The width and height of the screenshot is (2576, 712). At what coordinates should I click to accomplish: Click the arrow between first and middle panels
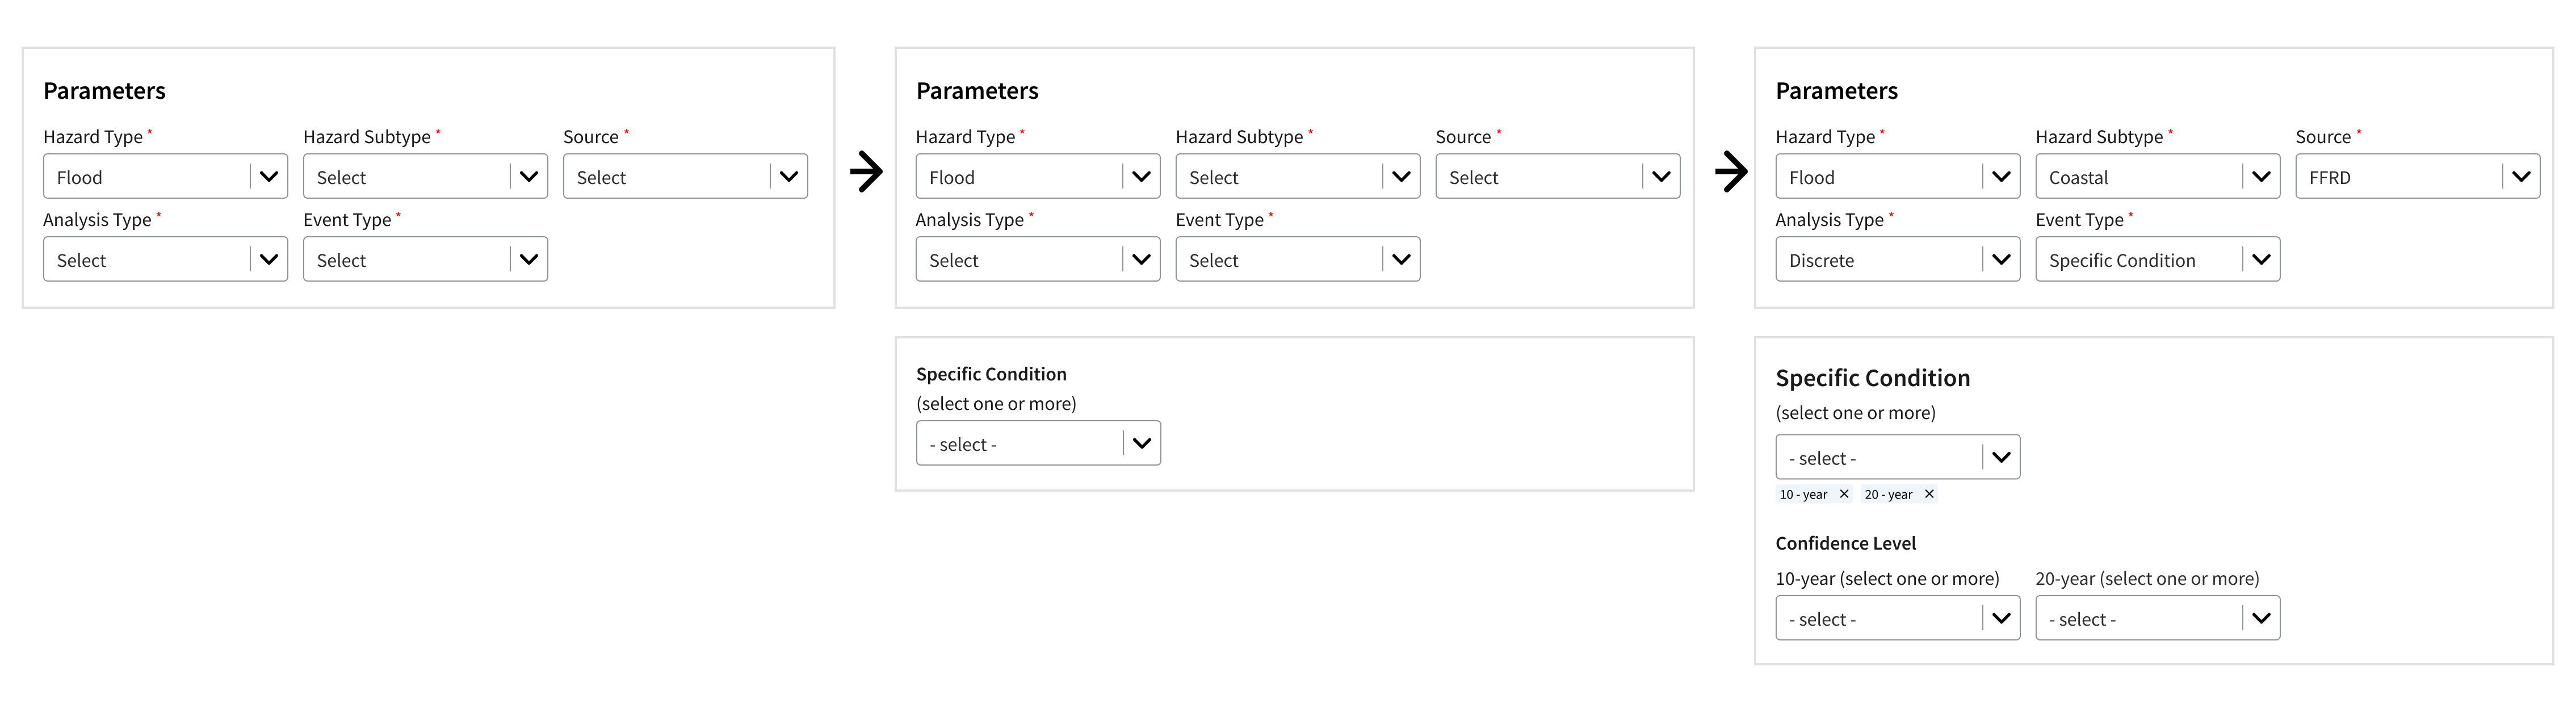(866, 171)
